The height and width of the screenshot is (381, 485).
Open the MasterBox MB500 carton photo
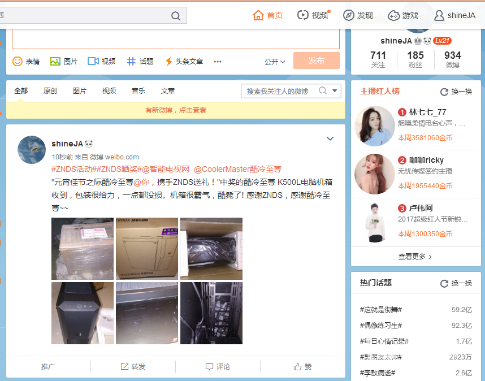tap(147, 249)
